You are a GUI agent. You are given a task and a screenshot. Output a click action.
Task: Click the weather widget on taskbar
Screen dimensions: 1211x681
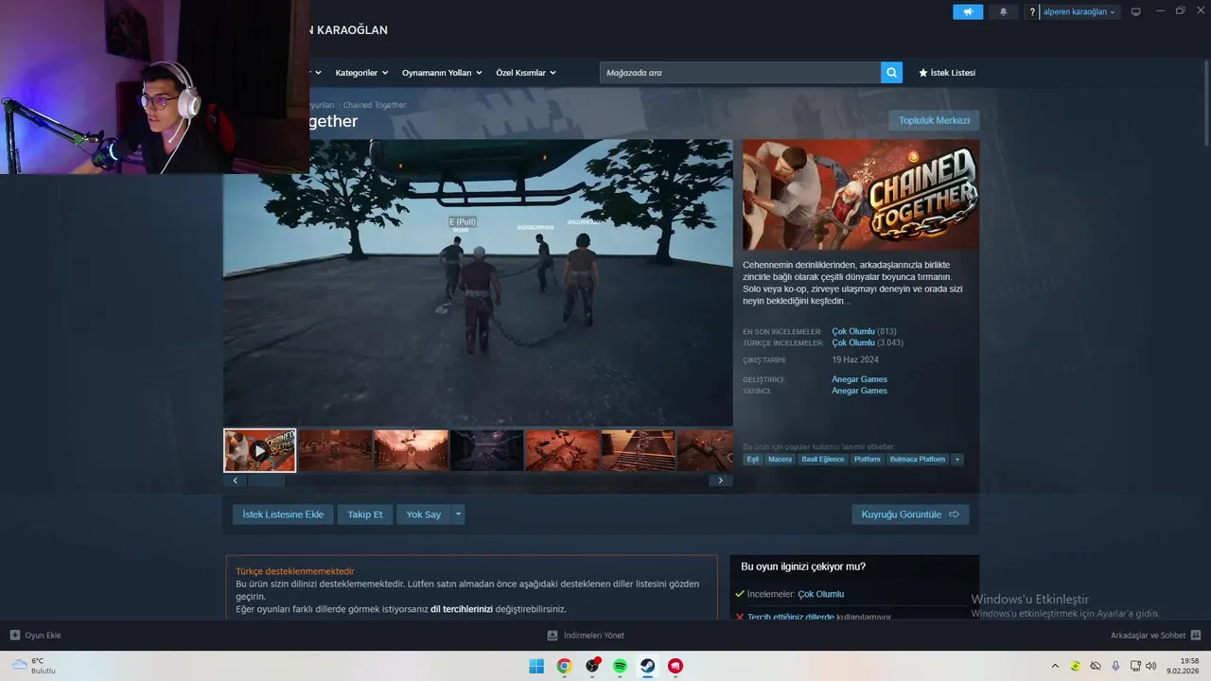(x=34, y=666)
